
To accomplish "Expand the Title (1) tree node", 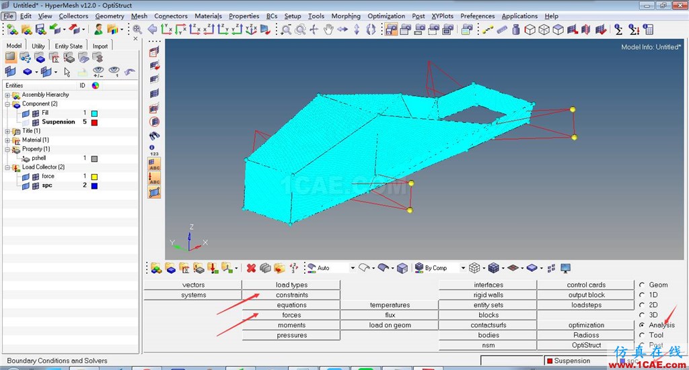I will click(x=7, y=131).
